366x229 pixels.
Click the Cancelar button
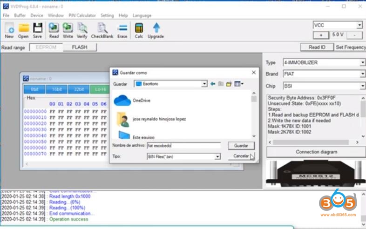[x=241, y=156]
